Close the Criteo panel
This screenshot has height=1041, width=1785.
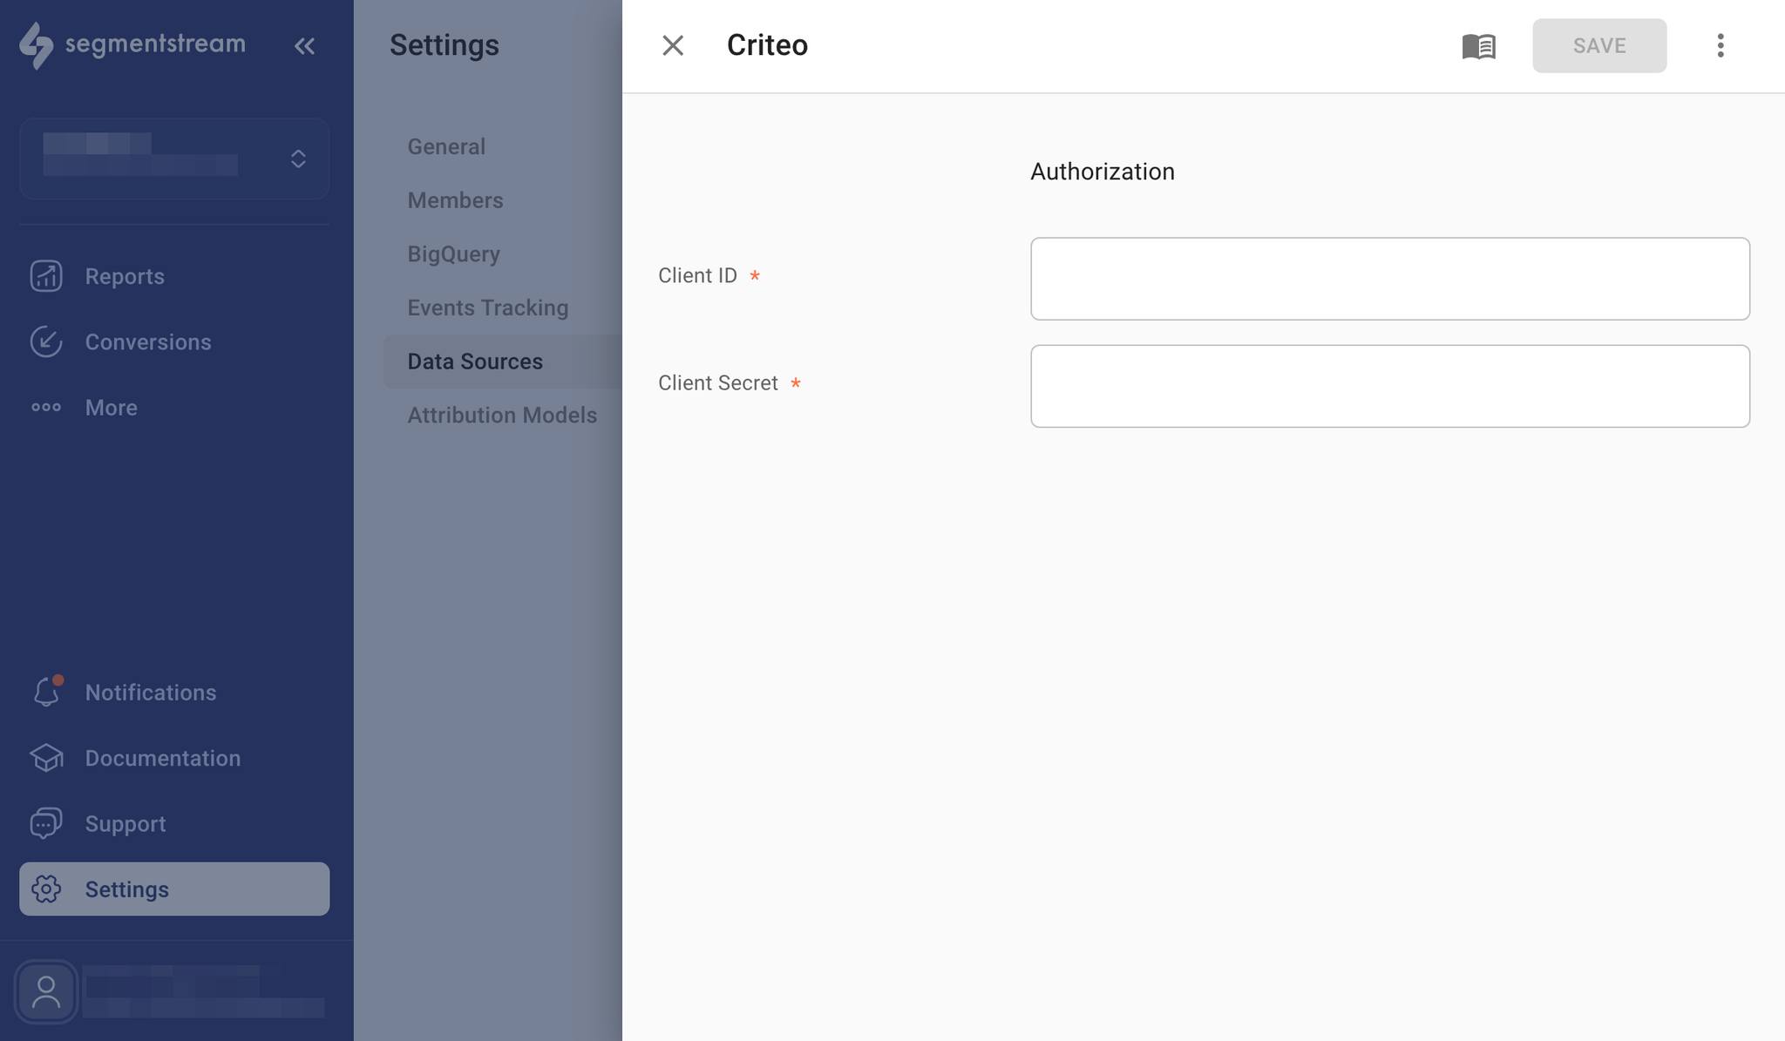[672, 45]
